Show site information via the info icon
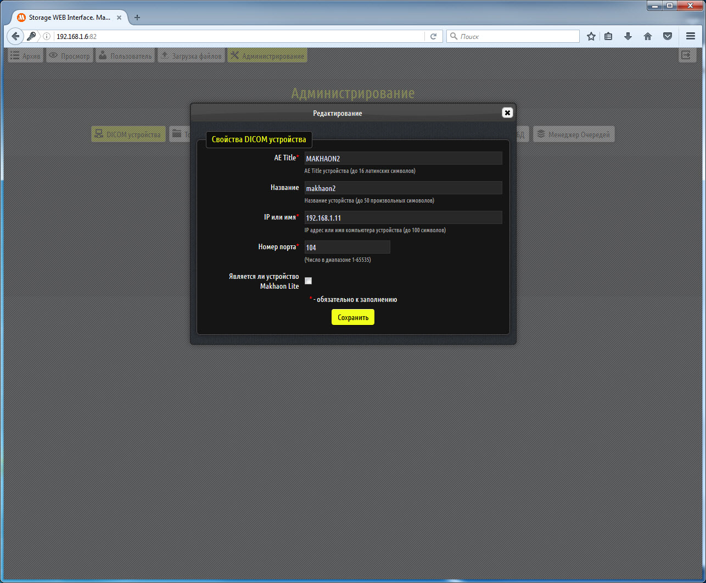Viewport: 706px width, 583px height. tap(47, 36)
